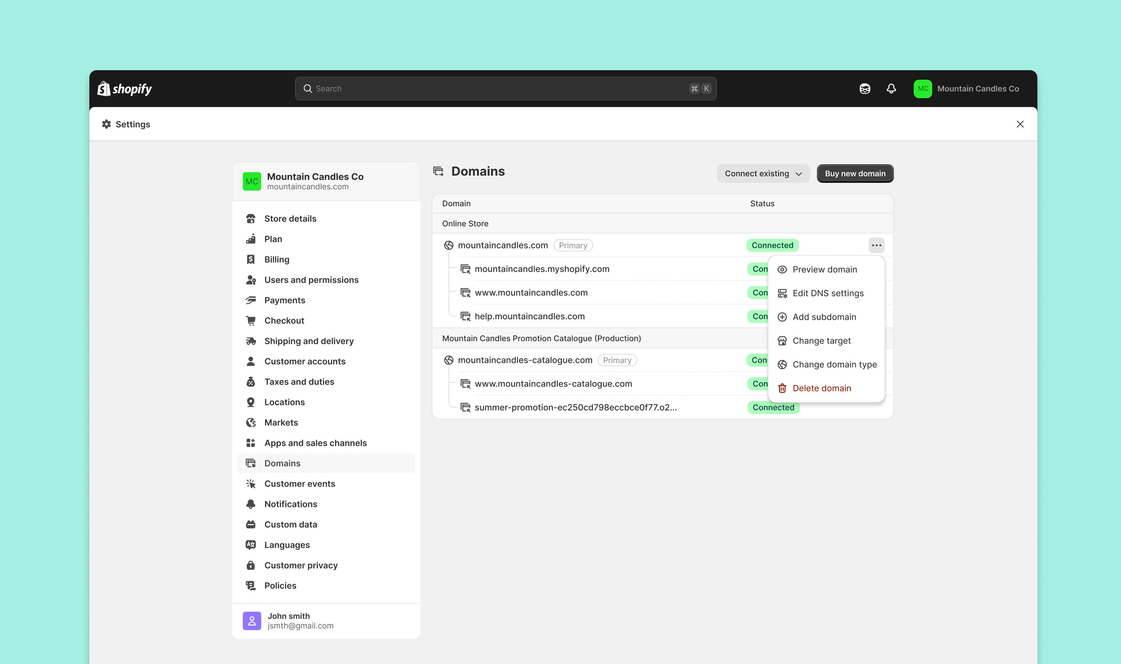Image resolution: width=1121 pixels, height=664 pixels.
Task: Click the globe icon beside mountaincandles-catalogue.com
Action: coord(449,360)
